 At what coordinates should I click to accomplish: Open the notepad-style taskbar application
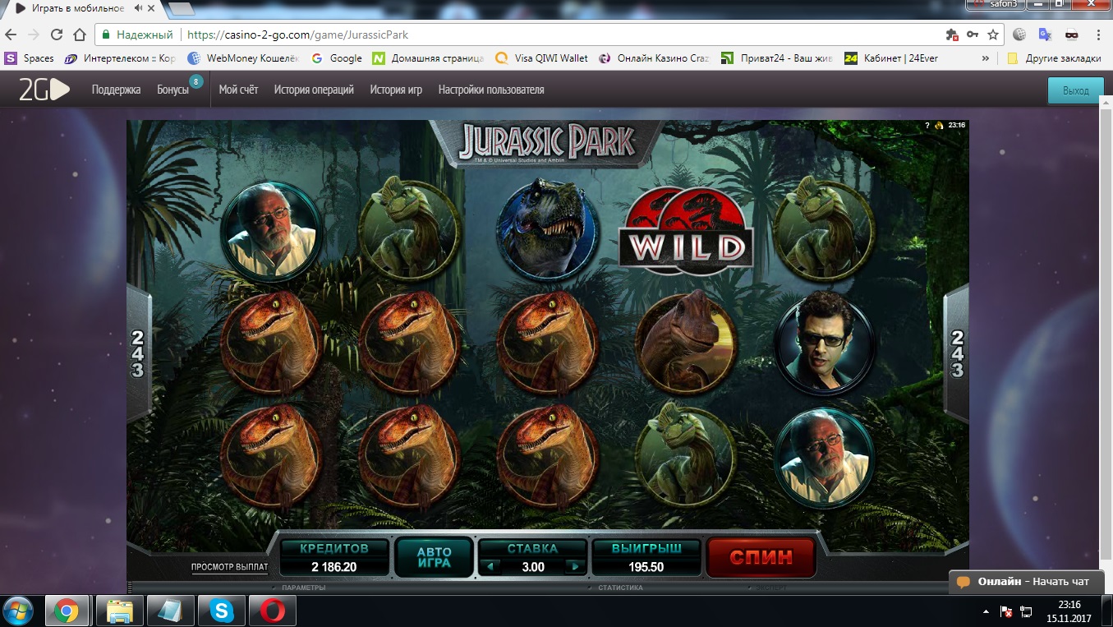(x=171, y=611)
